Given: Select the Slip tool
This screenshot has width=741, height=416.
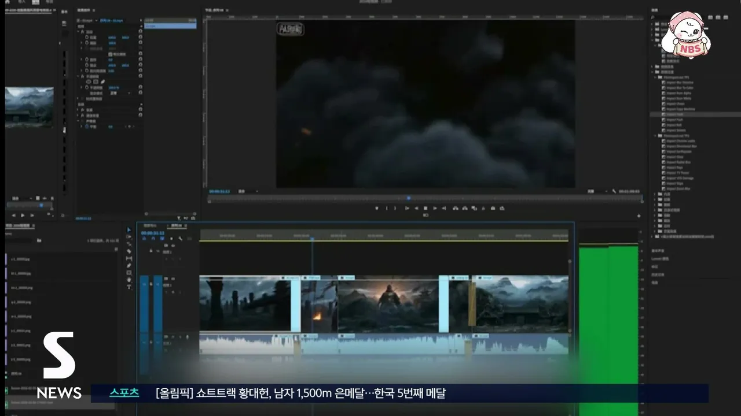Looking at the screenshot, I should (x=129, y=258).
